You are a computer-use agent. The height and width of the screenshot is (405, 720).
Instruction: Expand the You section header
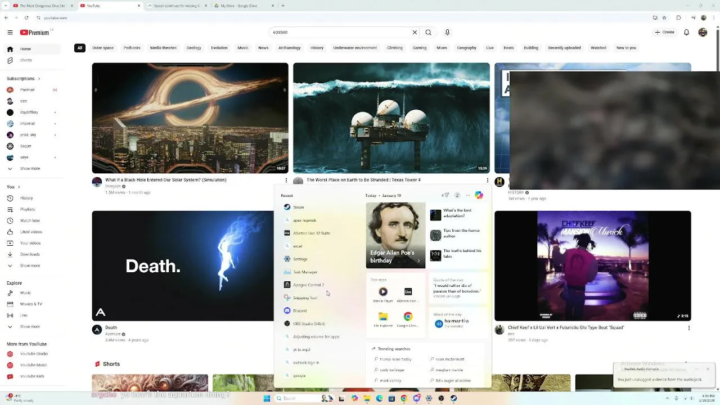(12, 187)
